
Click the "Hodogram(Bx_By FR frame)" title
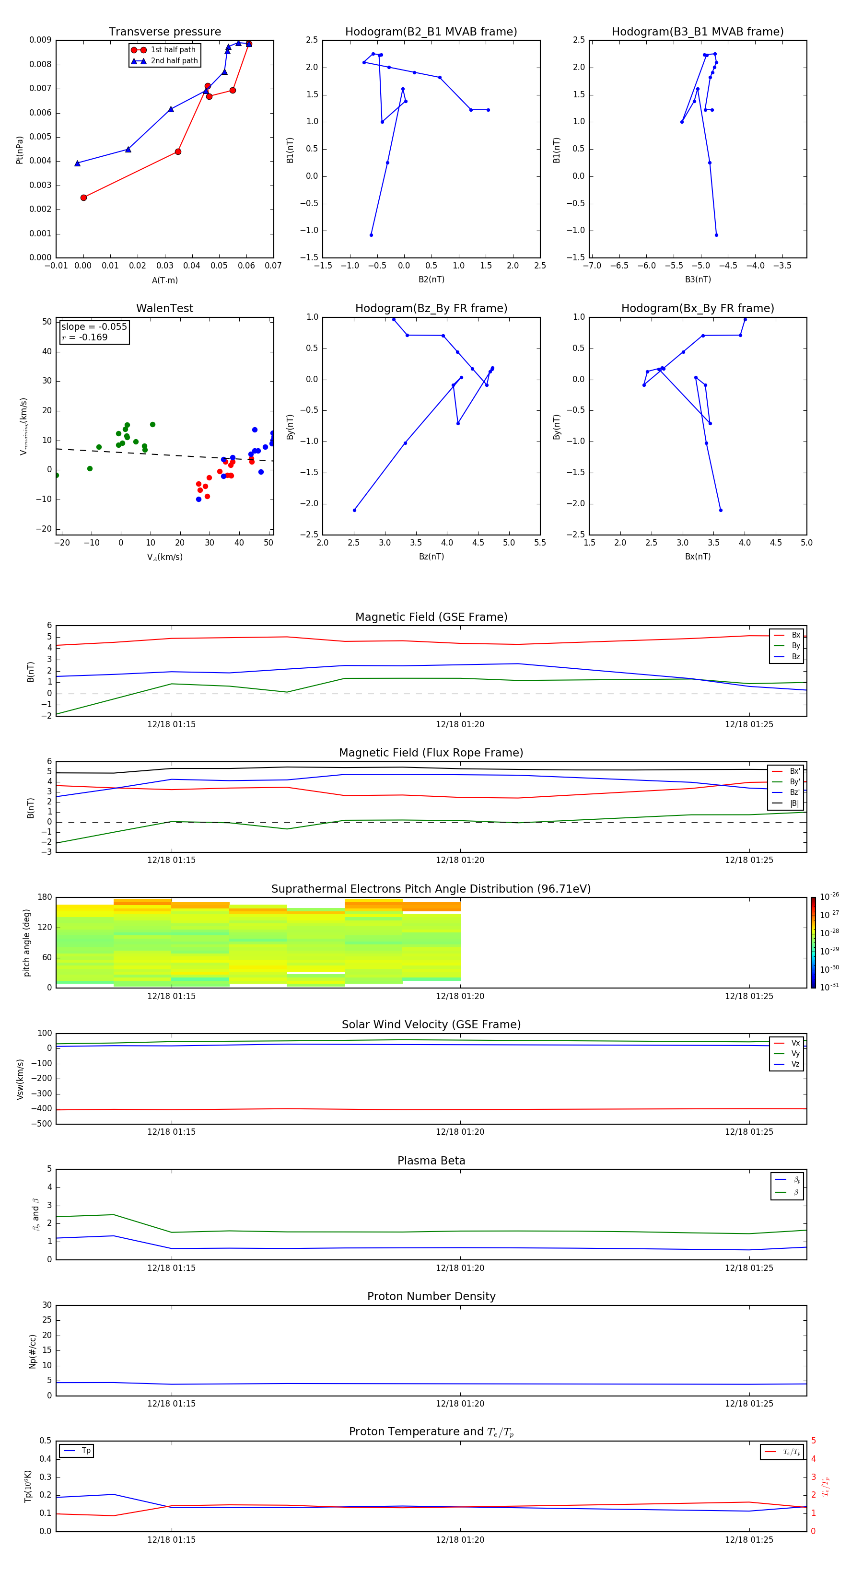tap(698, 308)
